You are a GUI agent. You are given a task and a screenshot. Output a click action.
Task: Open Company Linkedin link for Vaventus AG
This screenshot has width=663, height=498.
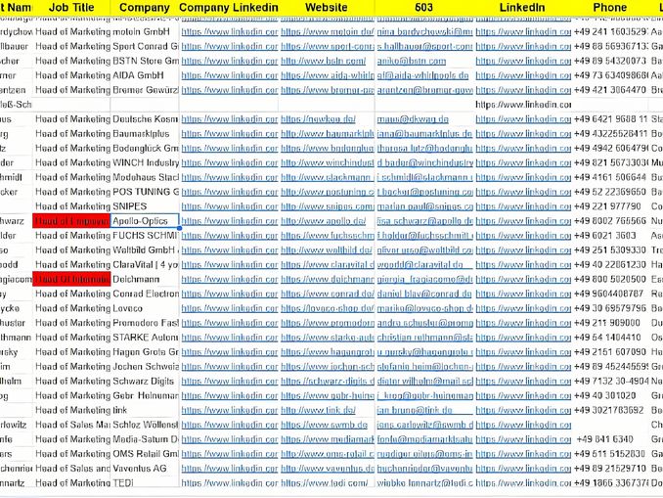coord(230,469)
